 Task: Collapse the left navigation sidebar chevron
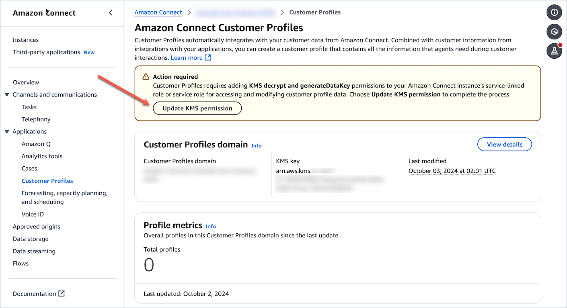pos(111,12)
